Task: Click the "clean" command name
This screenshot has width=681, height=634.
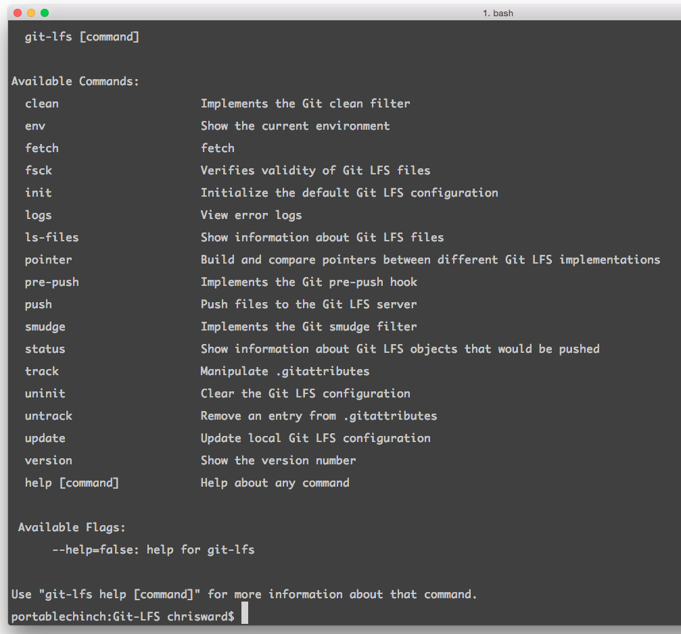Action: tap(42, 103)
